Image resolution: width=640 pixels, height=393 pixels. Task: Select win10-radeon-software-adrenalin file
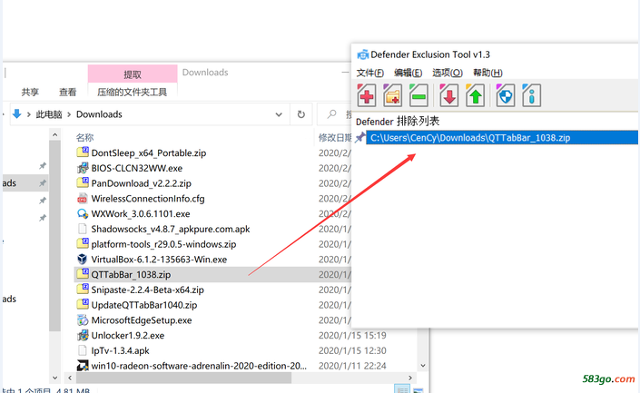[x=199, y=366]
